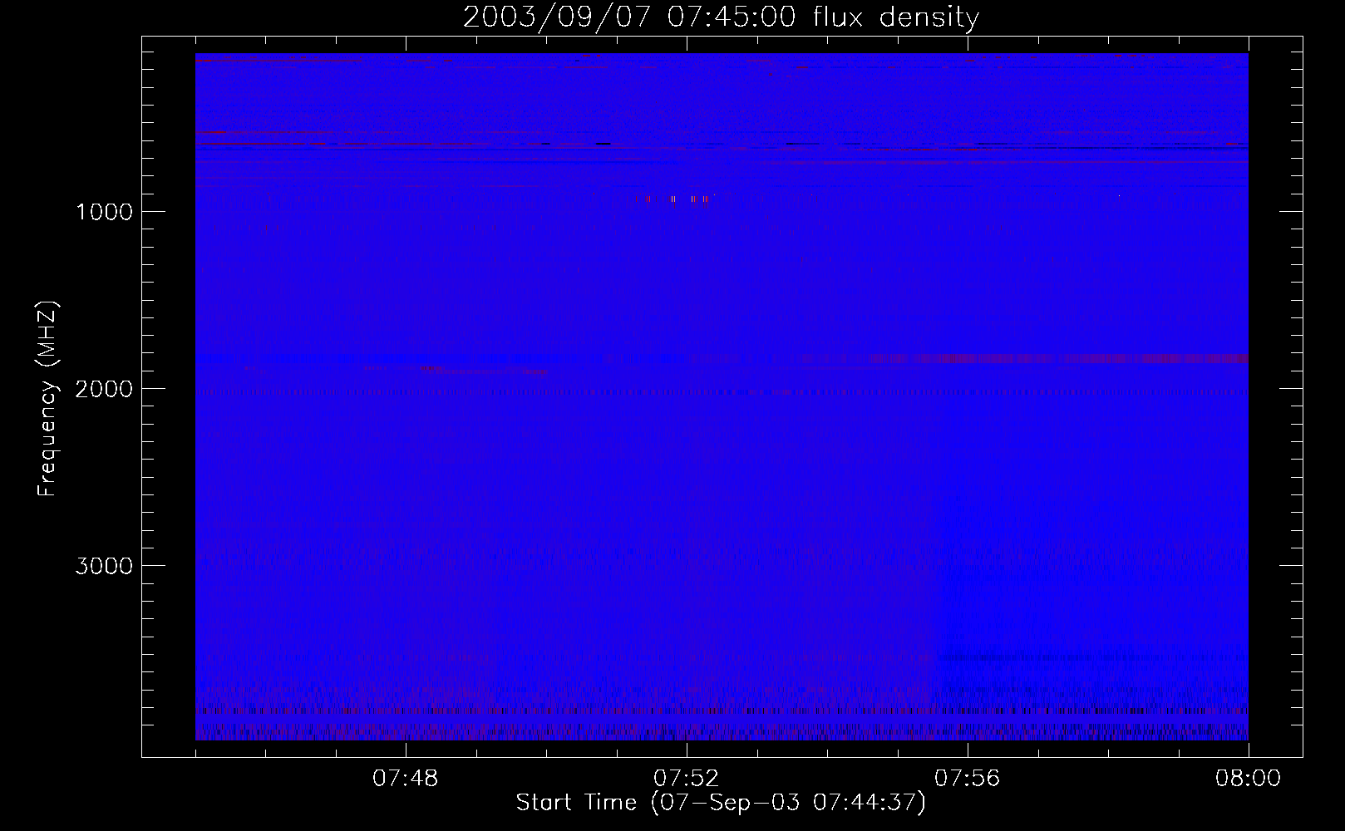The height and width of the screenshot is (831, 1345).
Task: Click the '08:00' time axis label
Action: [x=1248, y=779]
